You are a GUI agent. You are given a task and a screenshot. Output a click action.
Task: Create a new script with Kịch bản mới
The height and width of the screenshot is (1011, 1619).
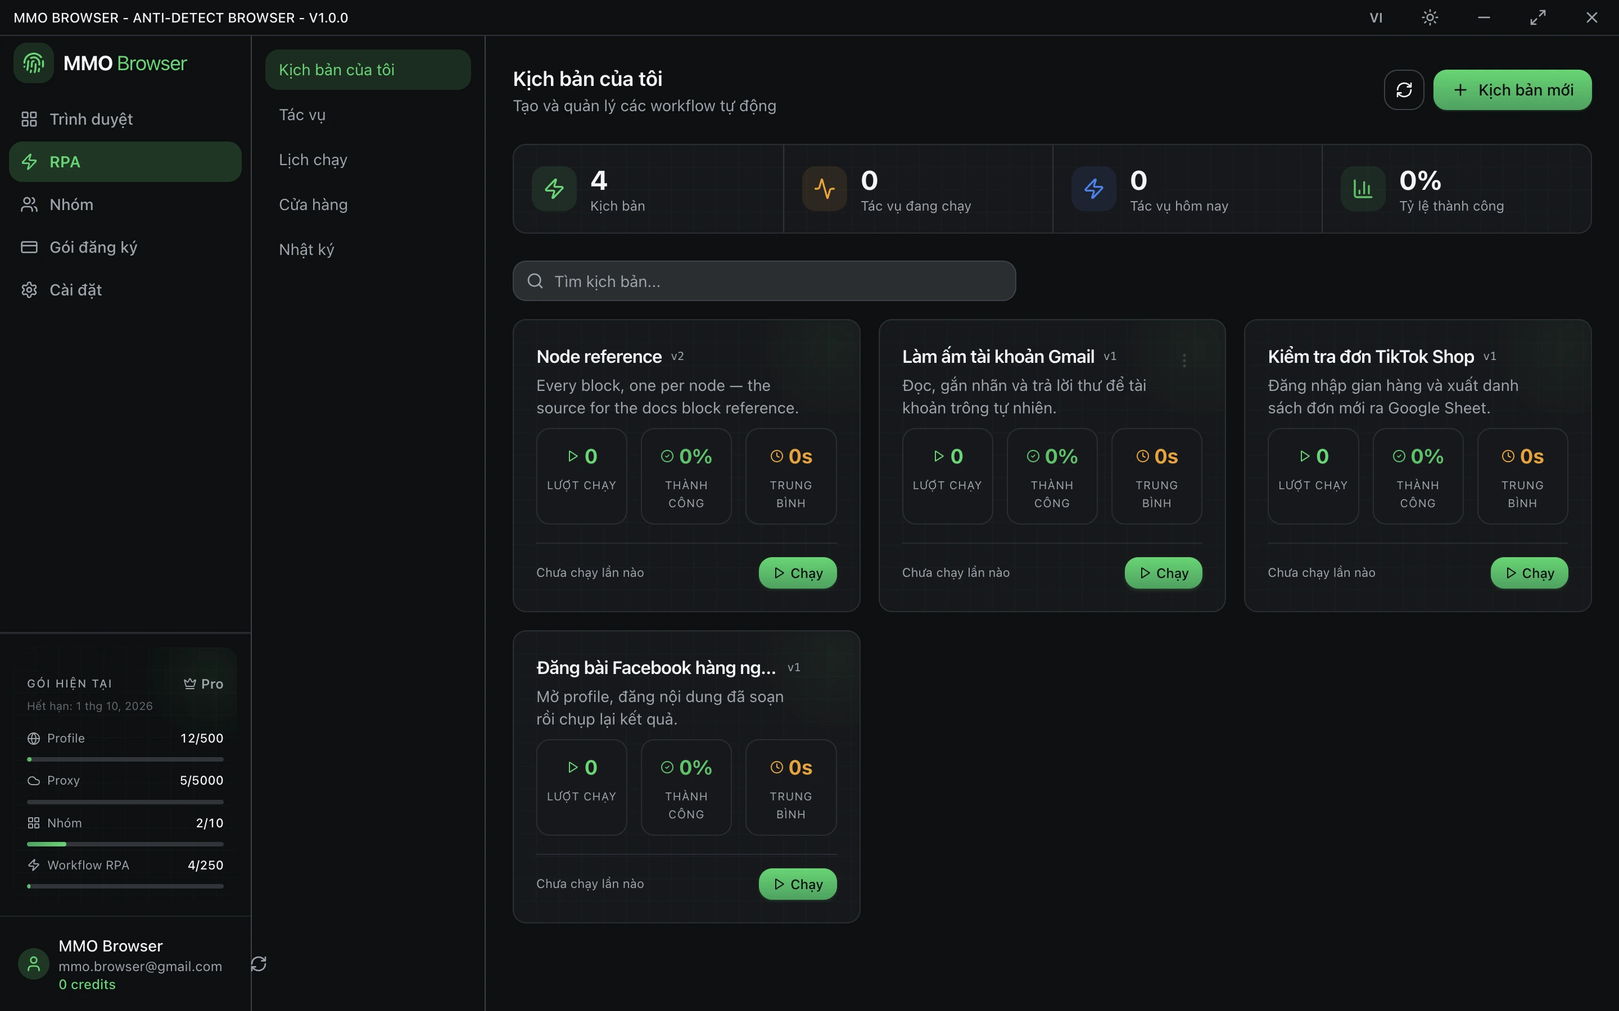[x=1512, y=90]
